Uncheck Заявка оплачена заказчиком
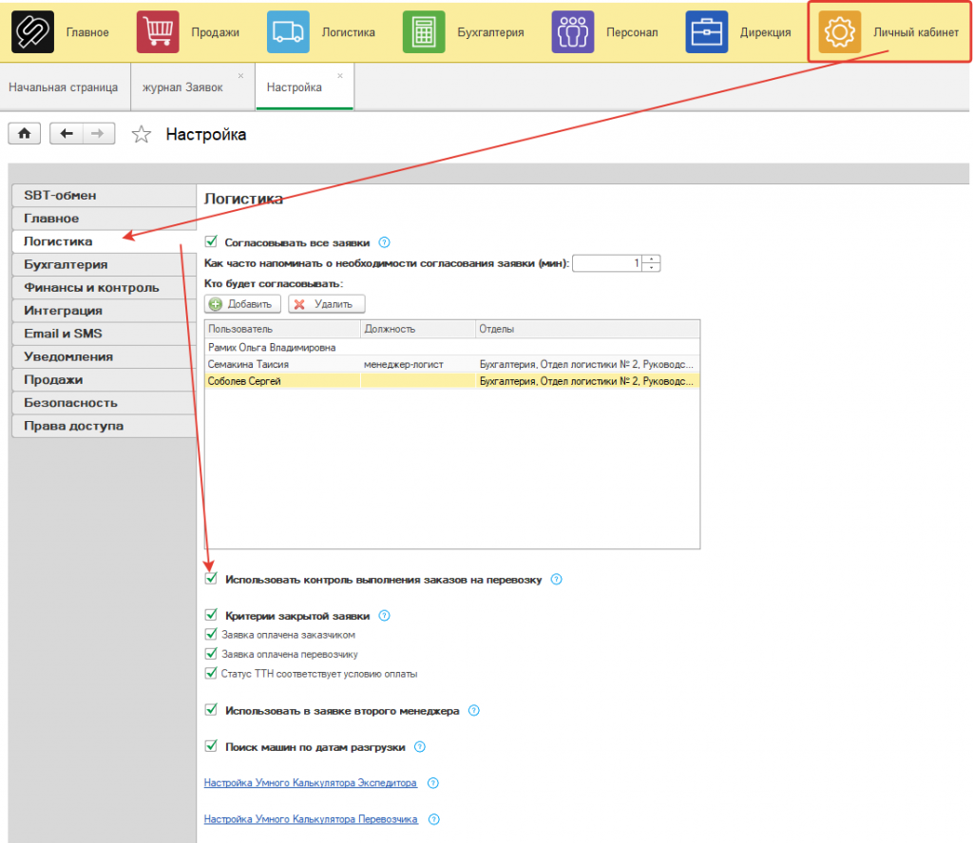This screenshot has height=843, width=973. click(211, 635)
